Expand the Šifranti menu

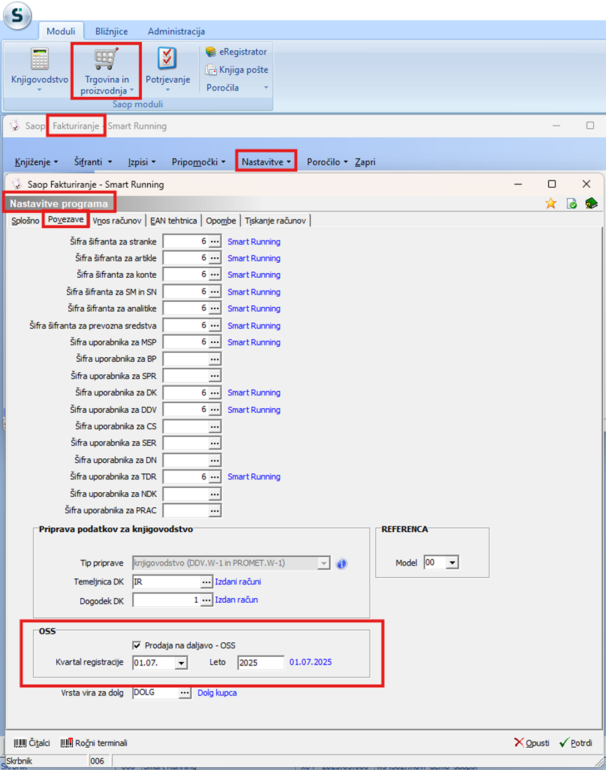[x=93, y=162]
